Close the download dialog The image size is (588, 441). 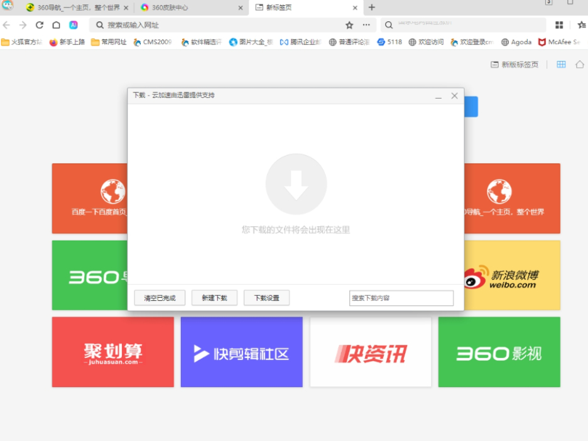tap(454, 95)
